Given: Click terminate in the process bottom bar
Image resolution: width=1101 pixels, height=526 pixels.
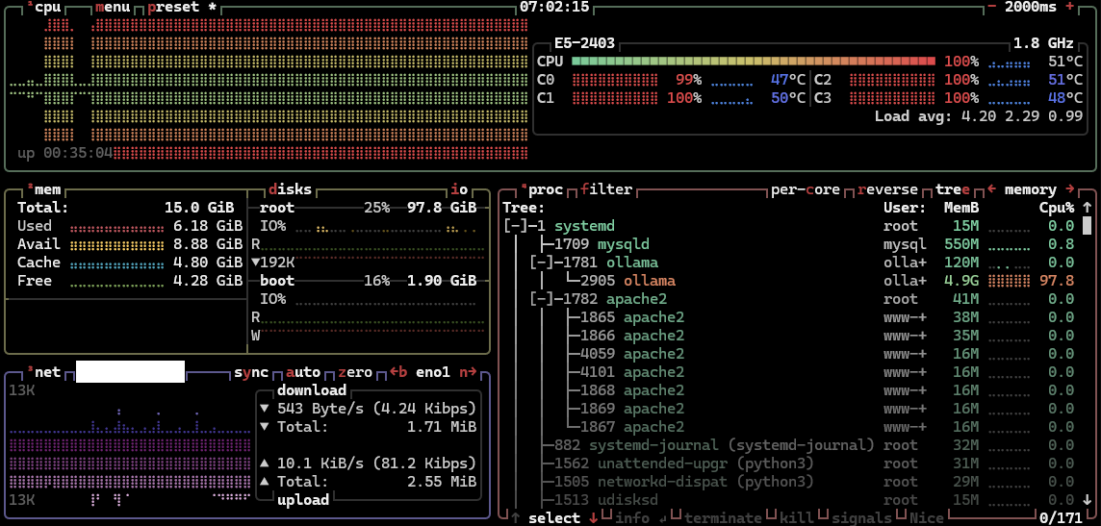Looking at the screenshot, I should pyautogui.click(x=723, y=517).
